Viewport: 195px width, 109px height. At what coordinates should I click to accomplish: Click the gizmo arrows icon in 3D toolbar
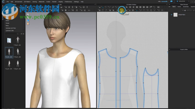pyautogui.click(x=89, y=10)
